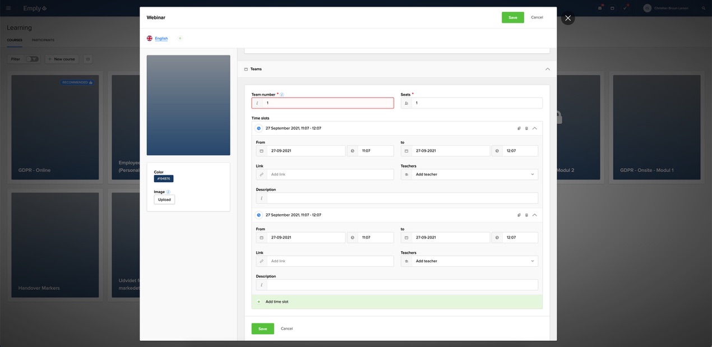712x347 pixels.
Task: Click trash icon on second time slot
Action: pyautogui.click(x=526, y=215)
